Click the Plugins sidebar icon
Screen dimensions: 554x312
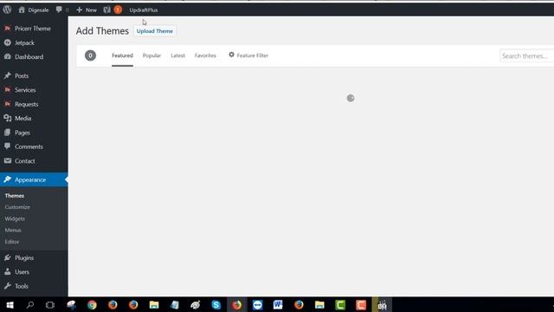[8, 257]
